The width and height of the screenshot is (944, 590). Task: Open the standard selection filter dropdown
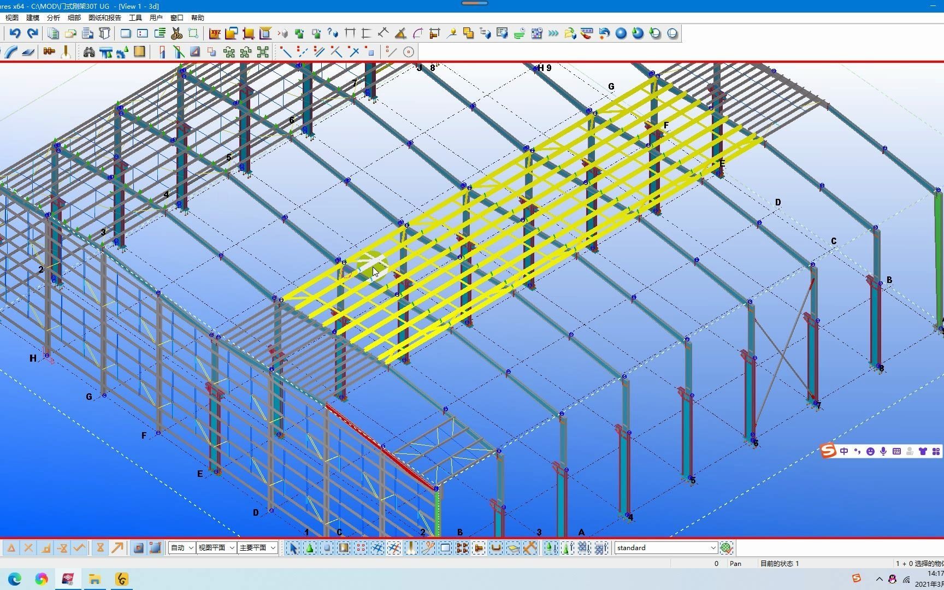665,547
